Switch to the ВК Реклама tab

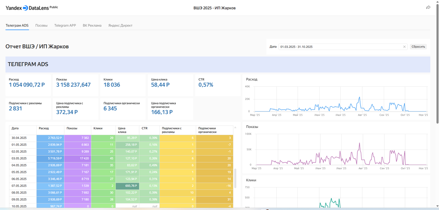pos(92,26)
